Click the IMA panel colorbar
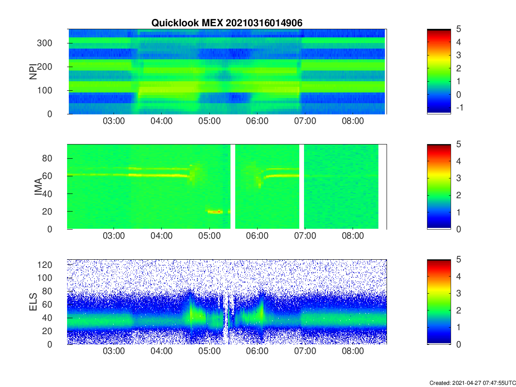The height and width of the screenshot is (387, 516). [439, 187]
